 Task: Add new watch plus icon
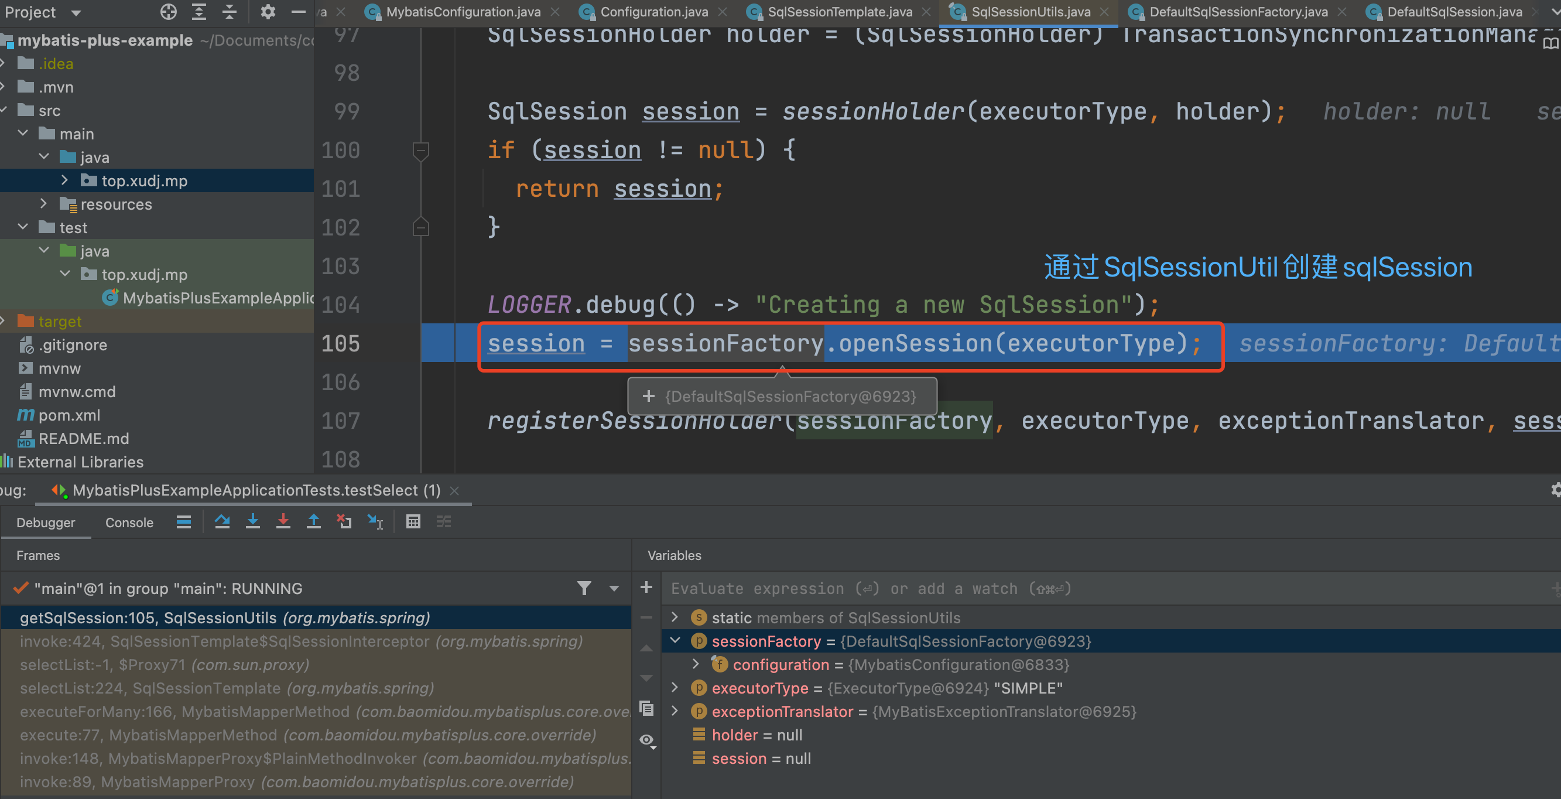pos(646,588)
